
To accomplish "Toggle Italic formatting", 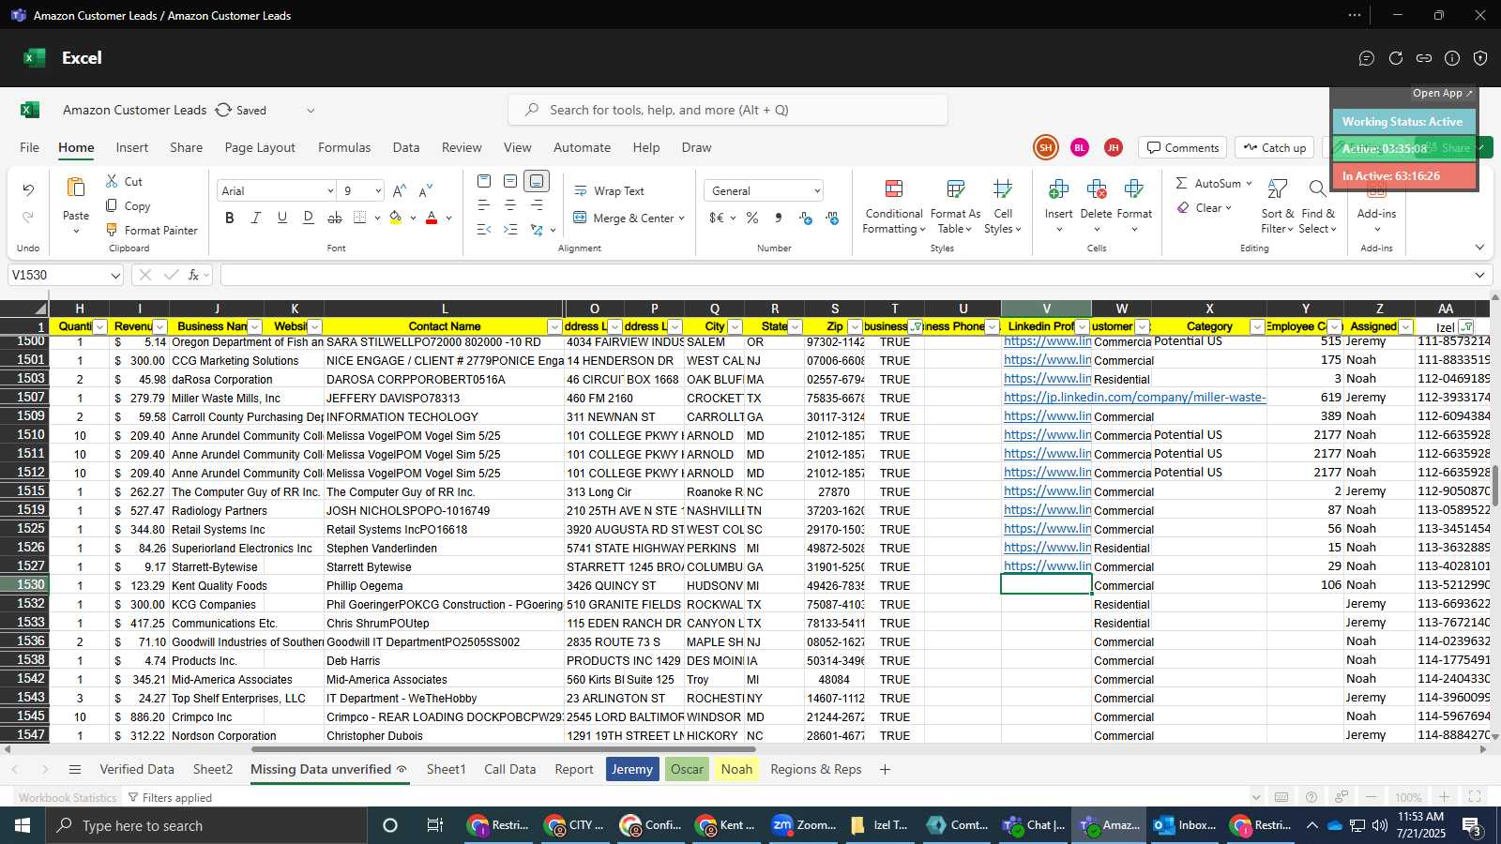I will click(x=255, y=218).
